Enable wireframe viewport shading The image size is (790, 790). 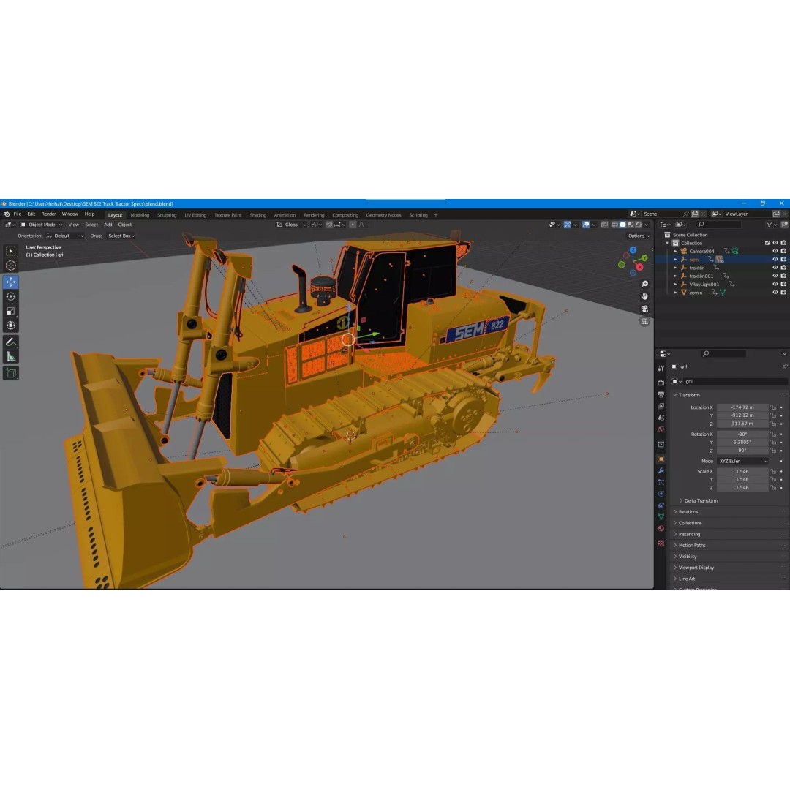coord(614,225)
